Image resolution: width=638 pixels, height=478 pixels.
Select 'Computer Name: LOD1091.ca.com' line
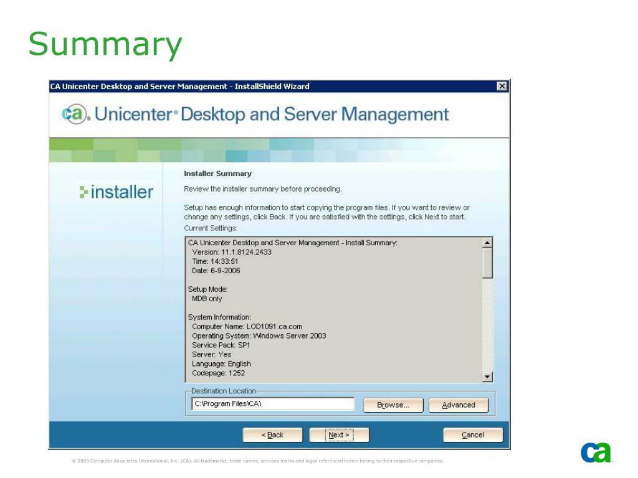coord(247,326)
